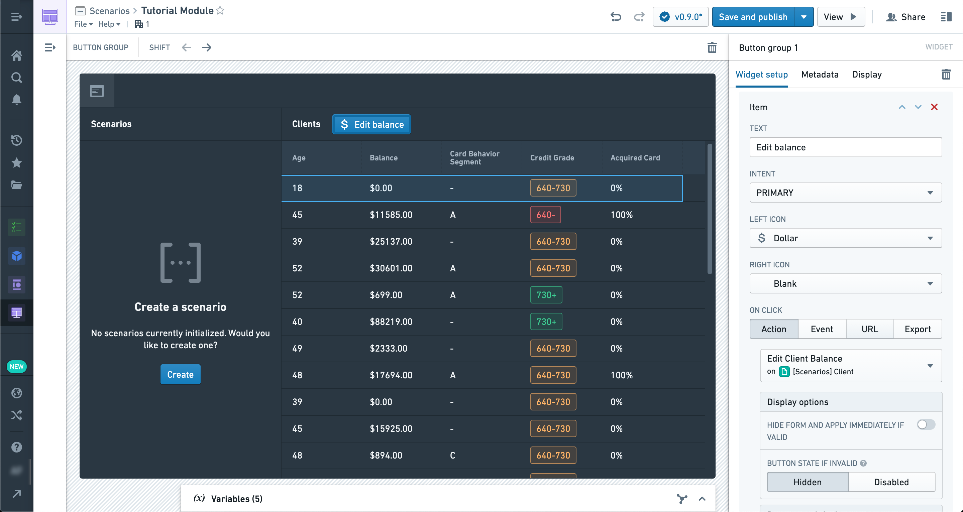
Task: Switch to the Display tab
Action: [x=867, y=75]
